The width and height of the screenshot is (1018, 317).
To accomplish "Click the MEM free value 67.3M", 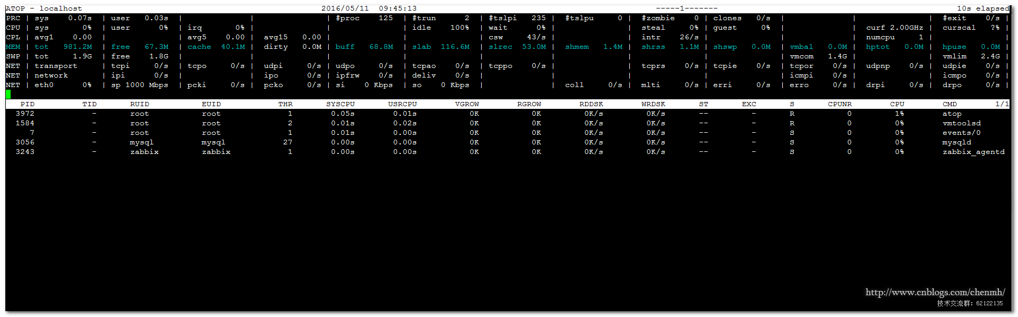I will pyautogui.click(x=157, y=47).
